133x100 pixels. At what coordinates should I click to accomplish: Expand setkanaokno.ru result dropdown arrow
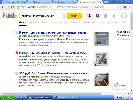[72, 36]
